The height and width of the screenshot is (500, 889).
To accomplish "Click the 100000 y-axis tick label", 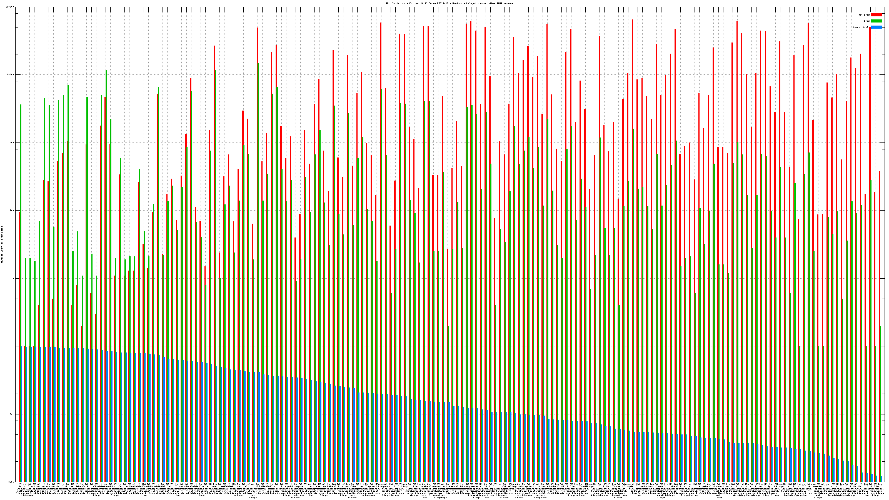I will [x=10, y=7].
